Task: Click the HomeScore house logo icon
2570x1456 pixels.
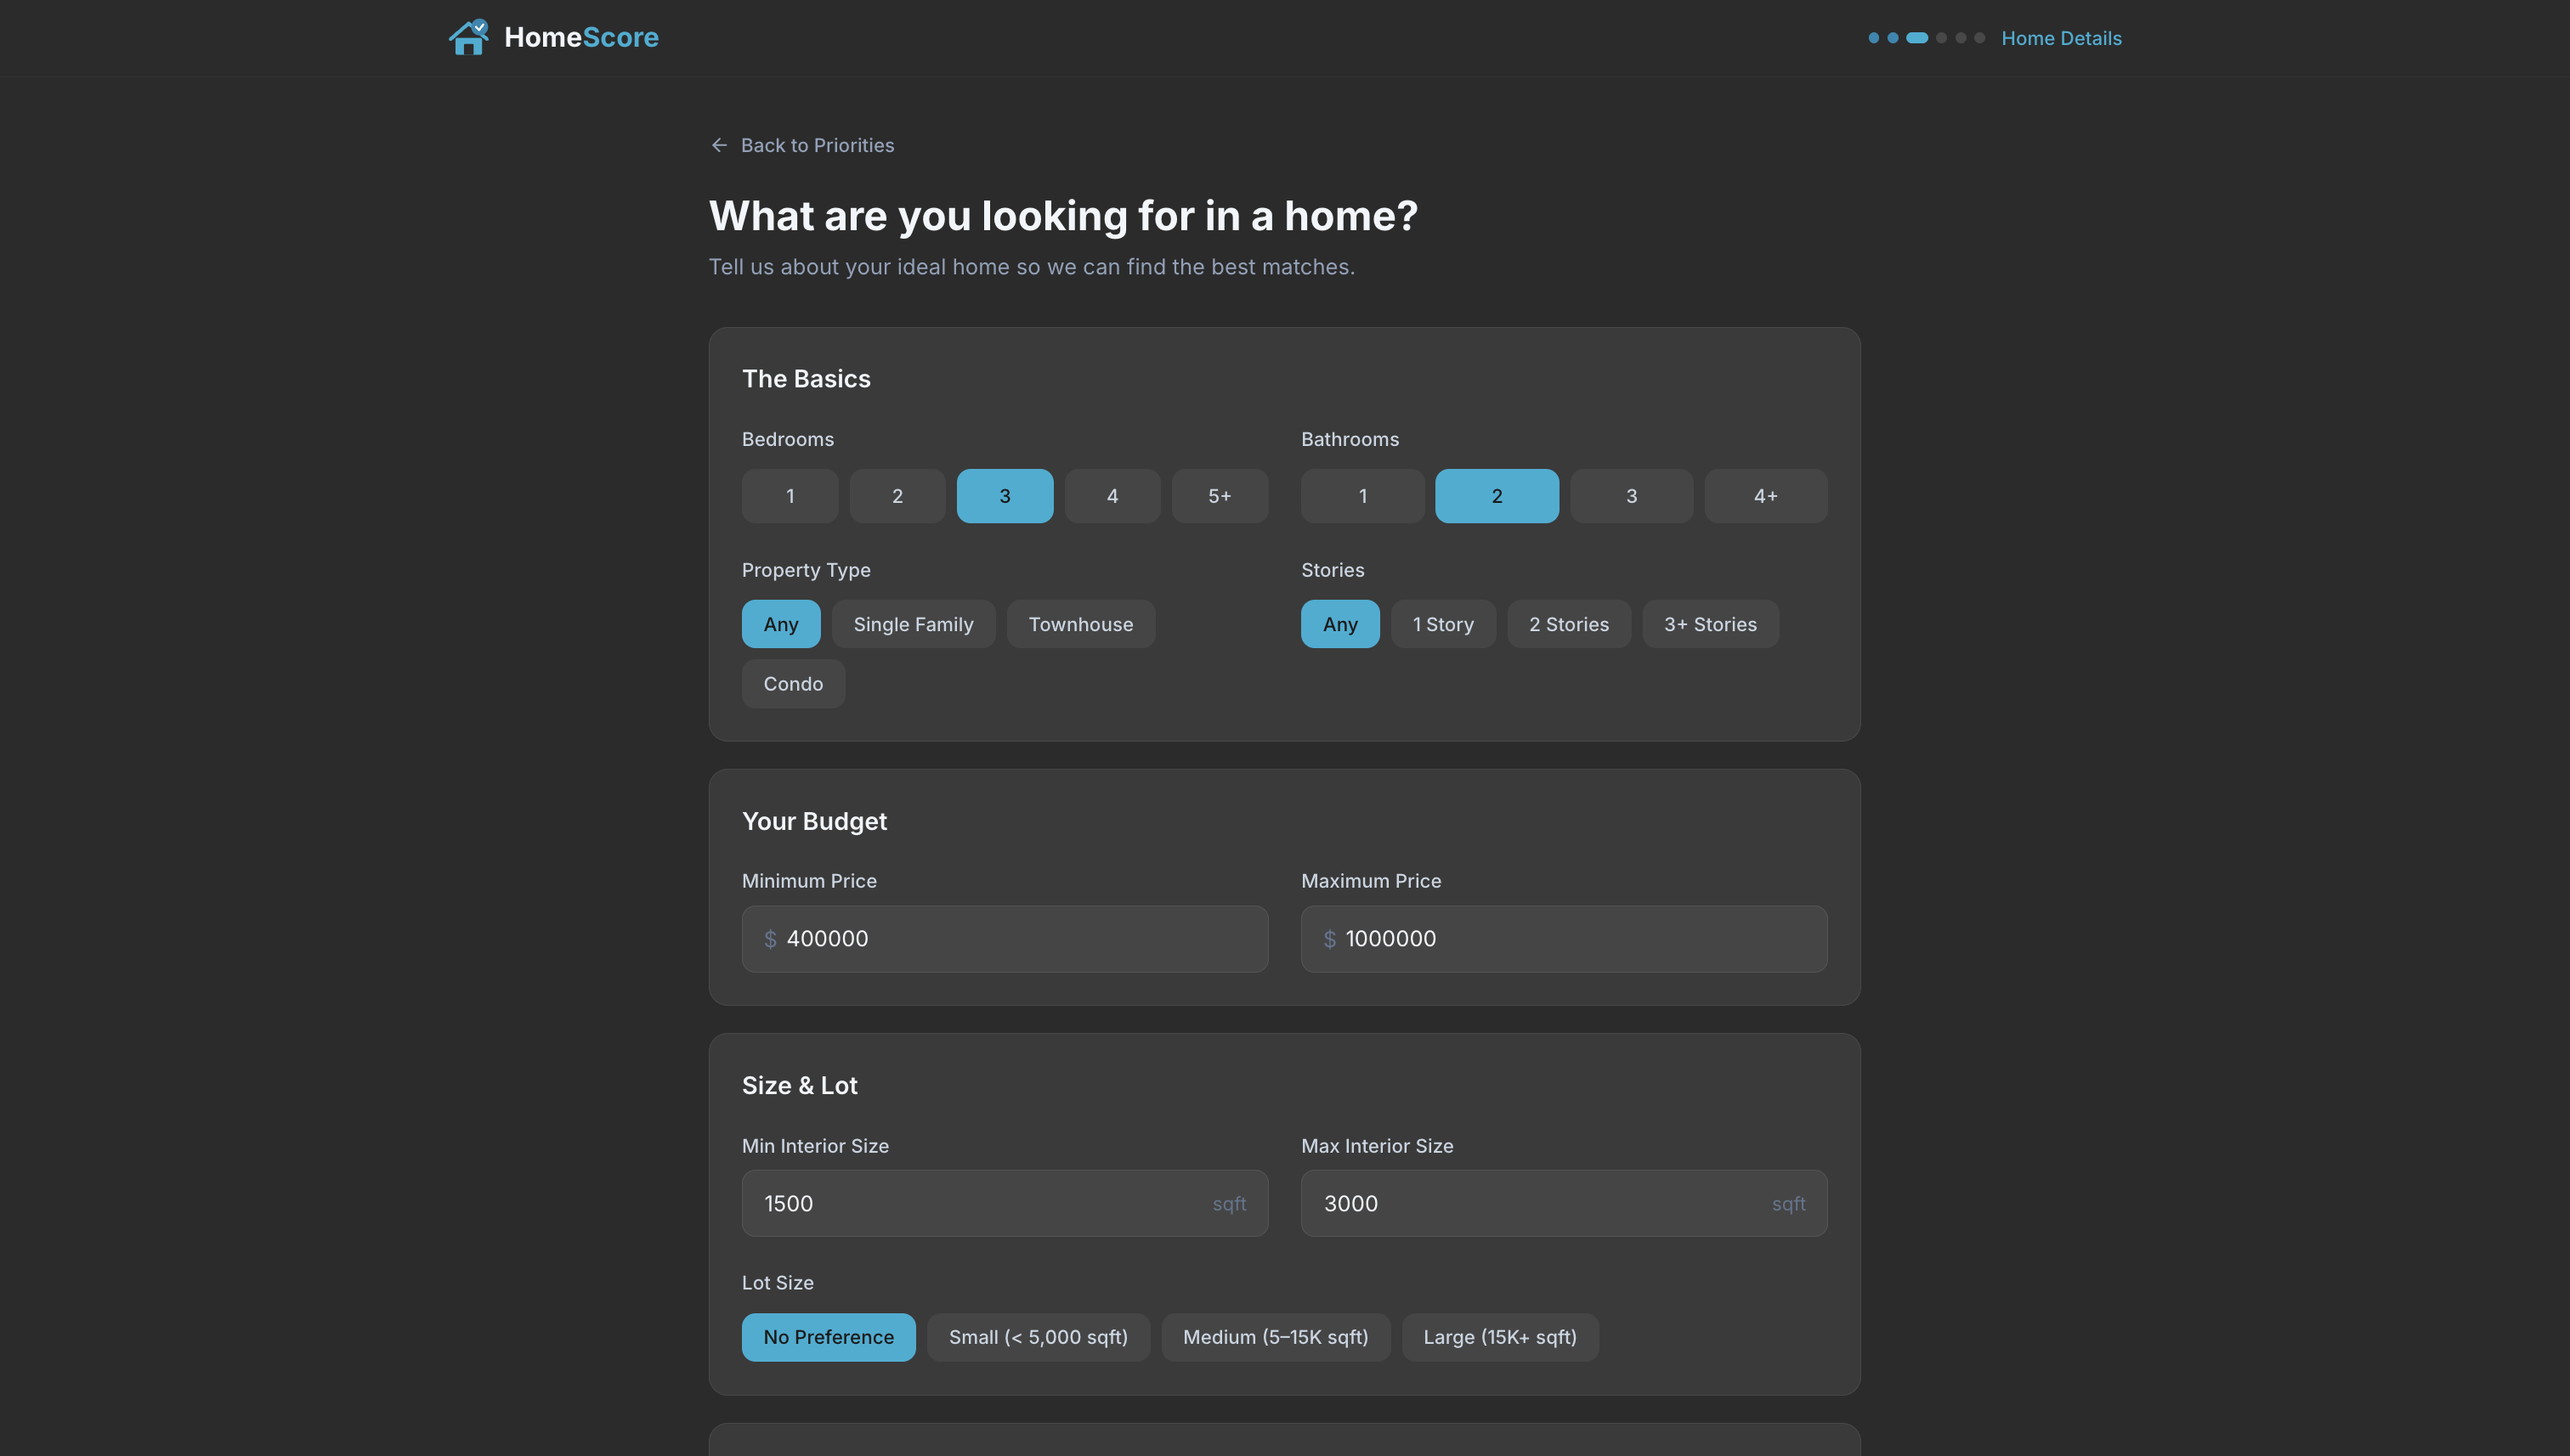Action: 468,37
